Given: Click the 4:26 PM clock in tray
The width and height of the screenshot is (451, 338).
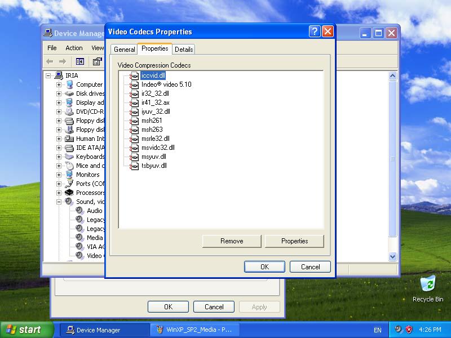Looking at the screenshot, I should point(430,330).
